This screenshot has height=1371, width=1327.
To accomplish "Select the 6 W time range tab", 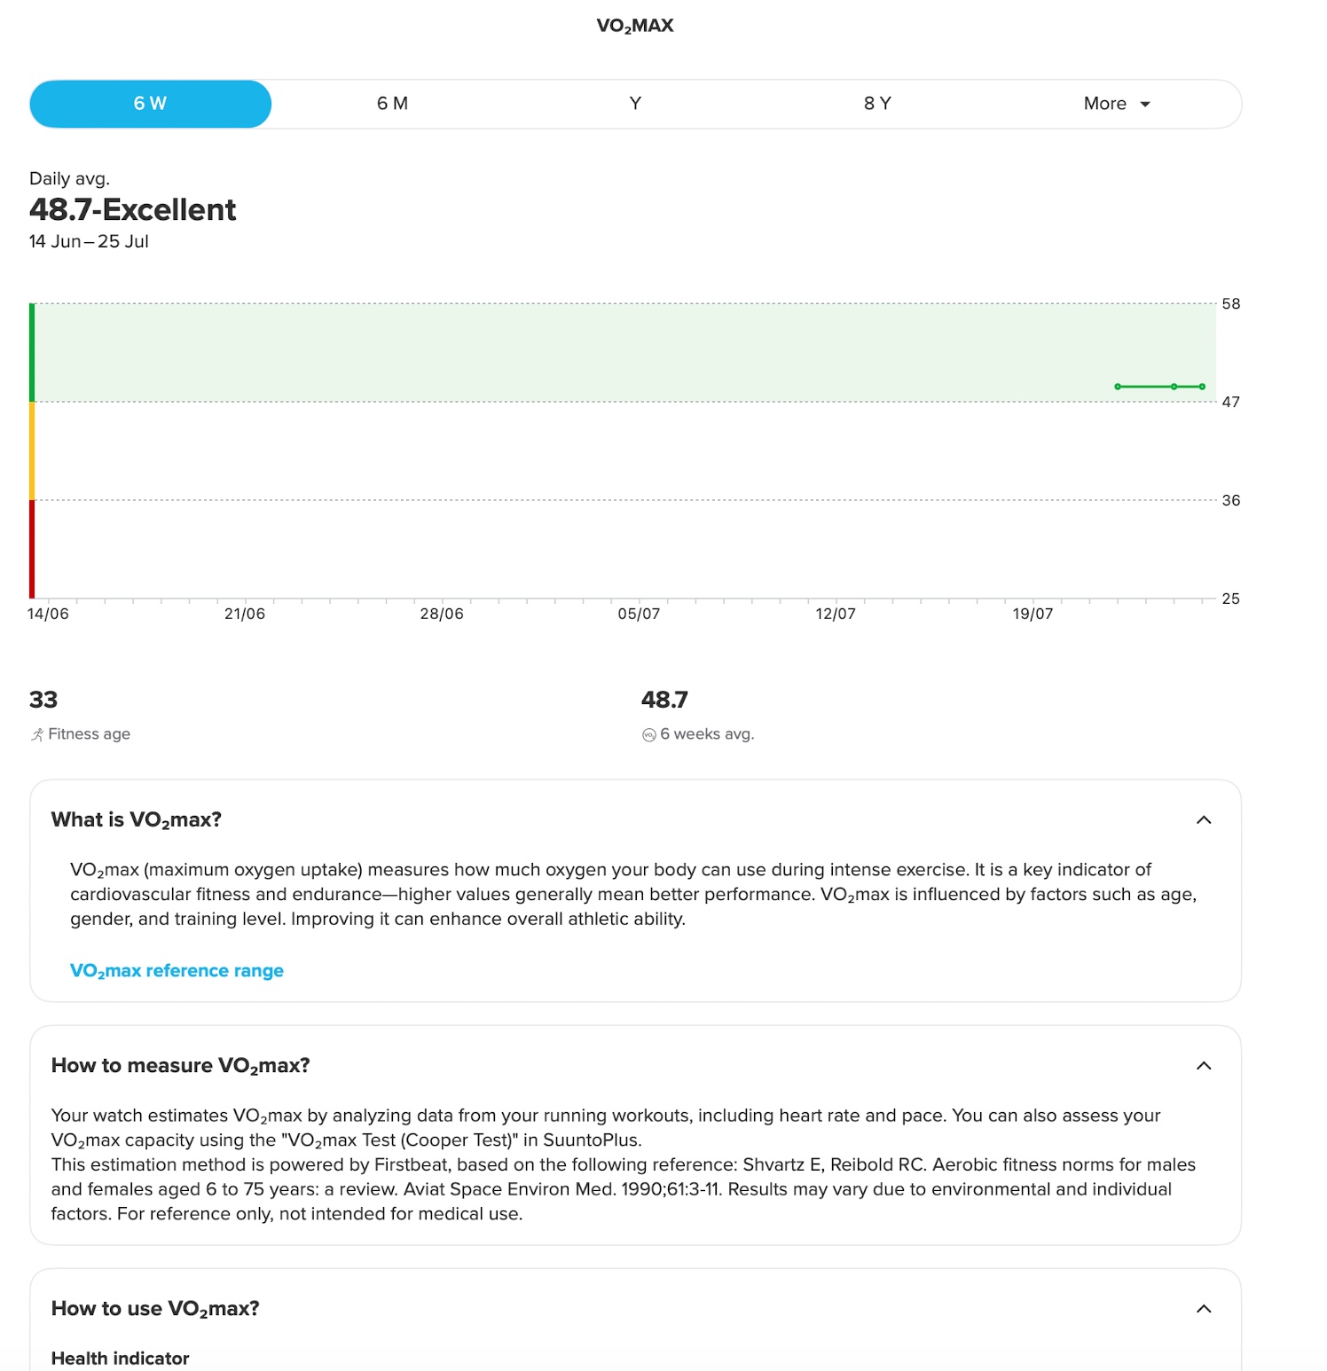I will pos(151,104).
